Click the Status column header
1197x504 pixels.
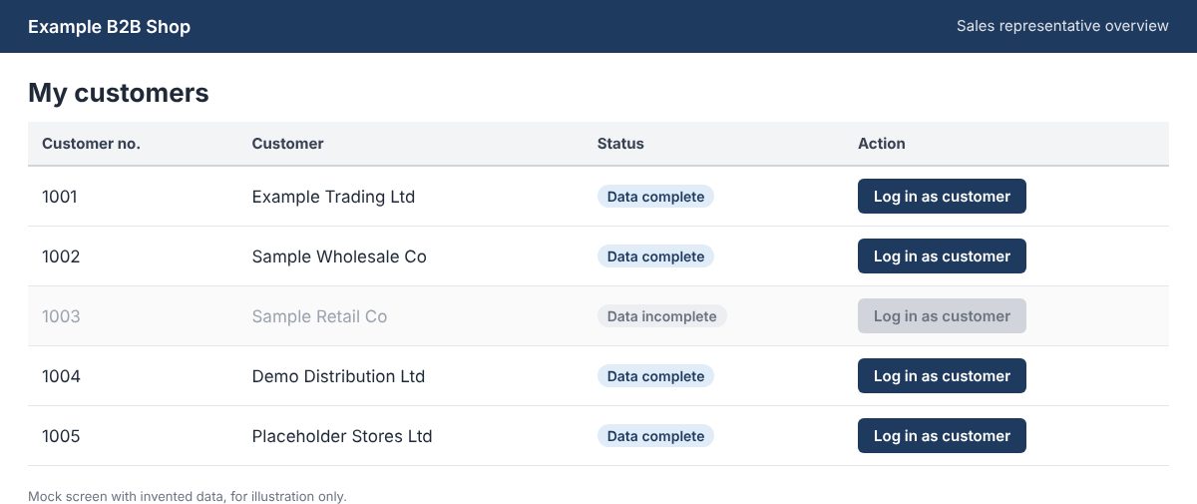click(x=620, y=144)
